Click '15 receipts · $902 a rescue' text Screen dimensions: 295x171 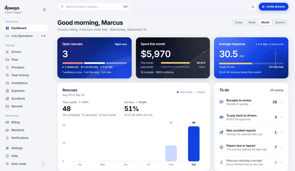tap(157, 72)
